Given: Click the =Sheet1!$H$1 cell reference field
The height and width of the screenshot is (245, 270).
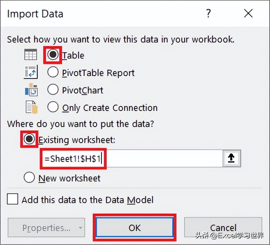Looking at the screenshot, I should (x=132, y=158).
